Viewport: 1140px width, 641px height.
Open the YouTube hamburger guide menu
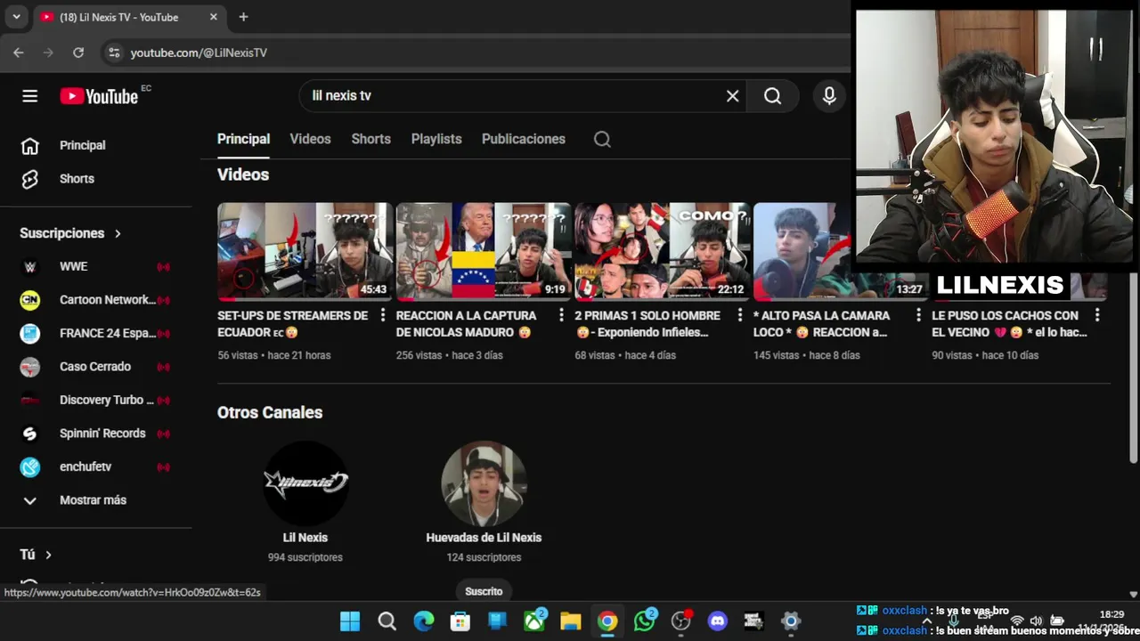[x=29, y=96]
